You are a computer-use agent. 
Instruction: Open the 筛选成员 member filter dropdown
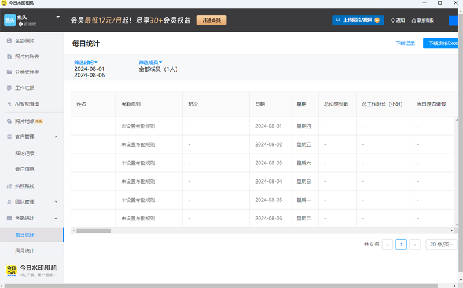coord(150,62)
